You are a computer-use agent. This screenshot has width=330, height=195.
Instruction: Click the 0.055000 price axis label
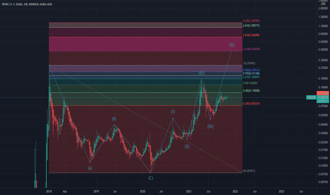coord(323,115)
